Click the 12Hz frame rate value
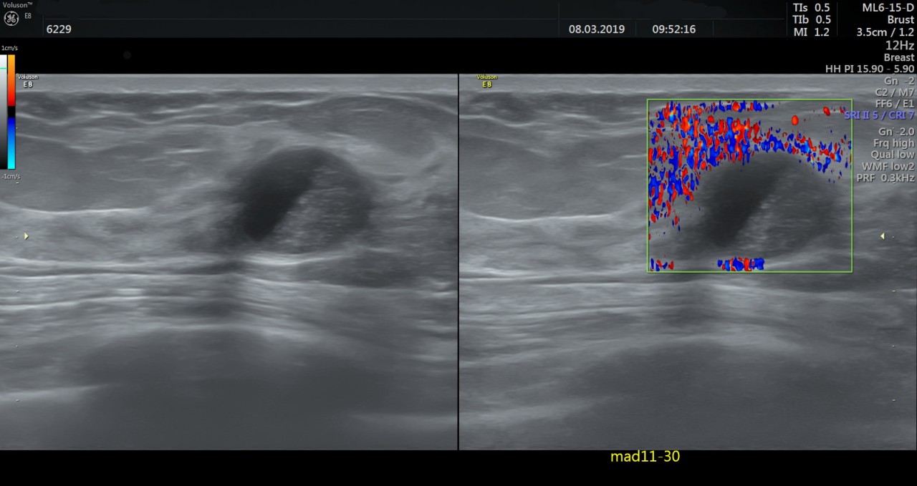This screenshot has height=486, width=917. pyautogui.click(x=900, y=45)
